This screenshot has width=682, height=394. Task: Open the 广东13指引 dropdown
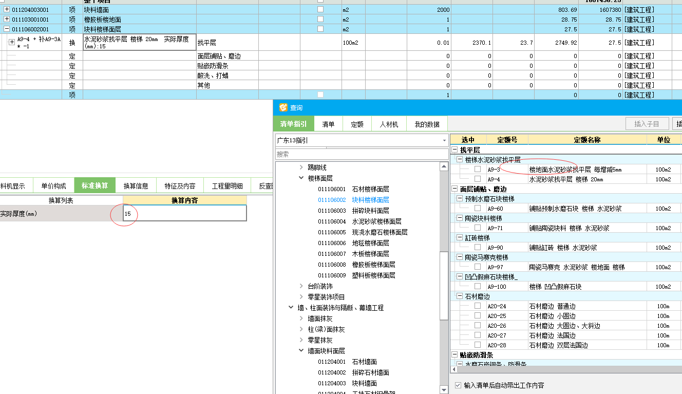pyautogui.click(x=444, y=140)
